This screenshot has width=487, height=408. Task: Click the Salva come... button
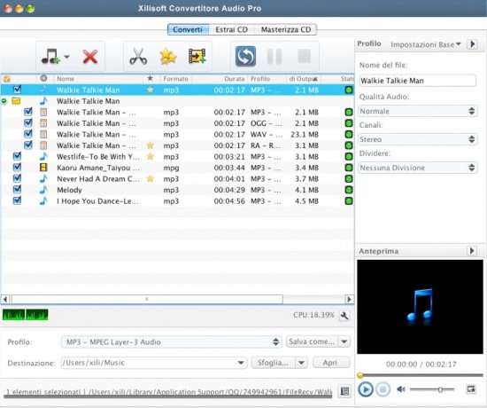(x=312, y=341)
